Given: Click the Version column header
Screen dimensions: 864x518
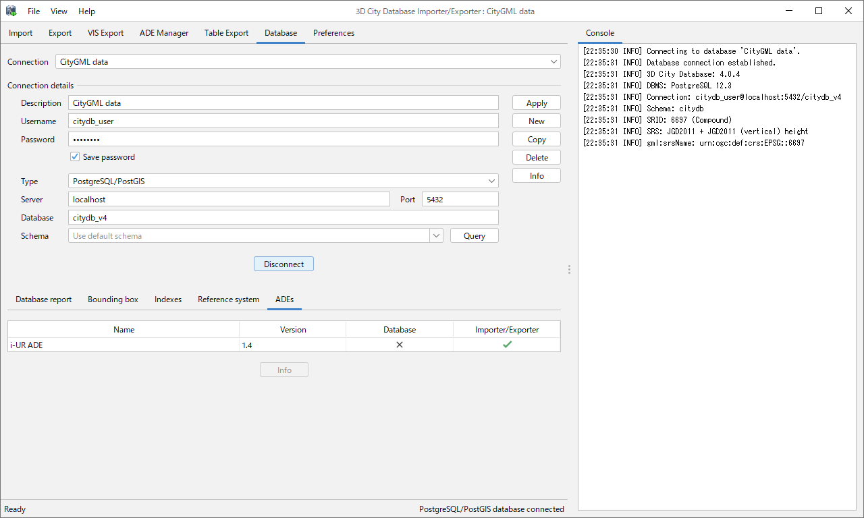Looking at the screenshot, I should (293, 329).
